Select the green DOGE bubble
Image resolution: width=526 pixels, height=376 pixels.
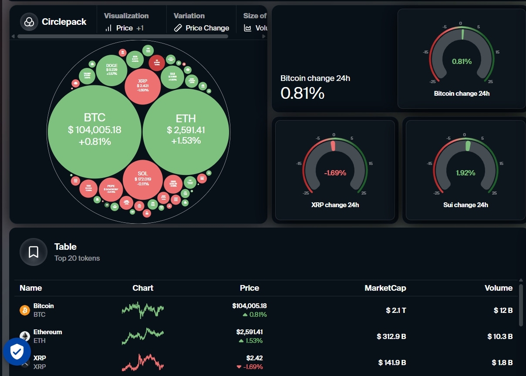coord(111,70)
